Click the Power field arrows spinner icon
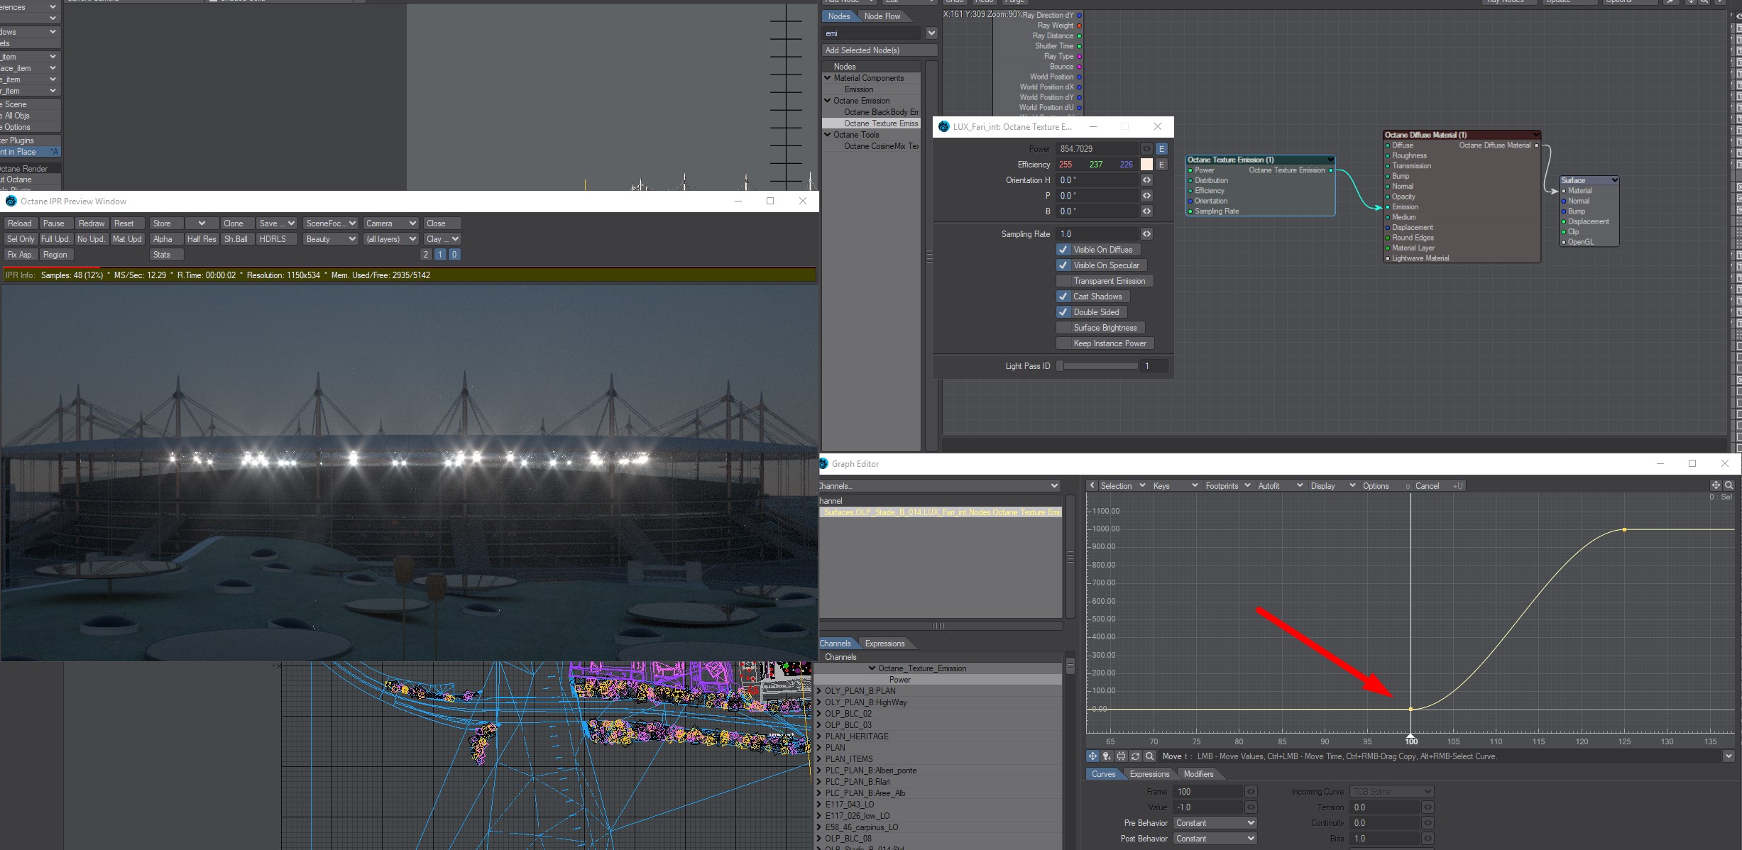 coord(1146,149)
